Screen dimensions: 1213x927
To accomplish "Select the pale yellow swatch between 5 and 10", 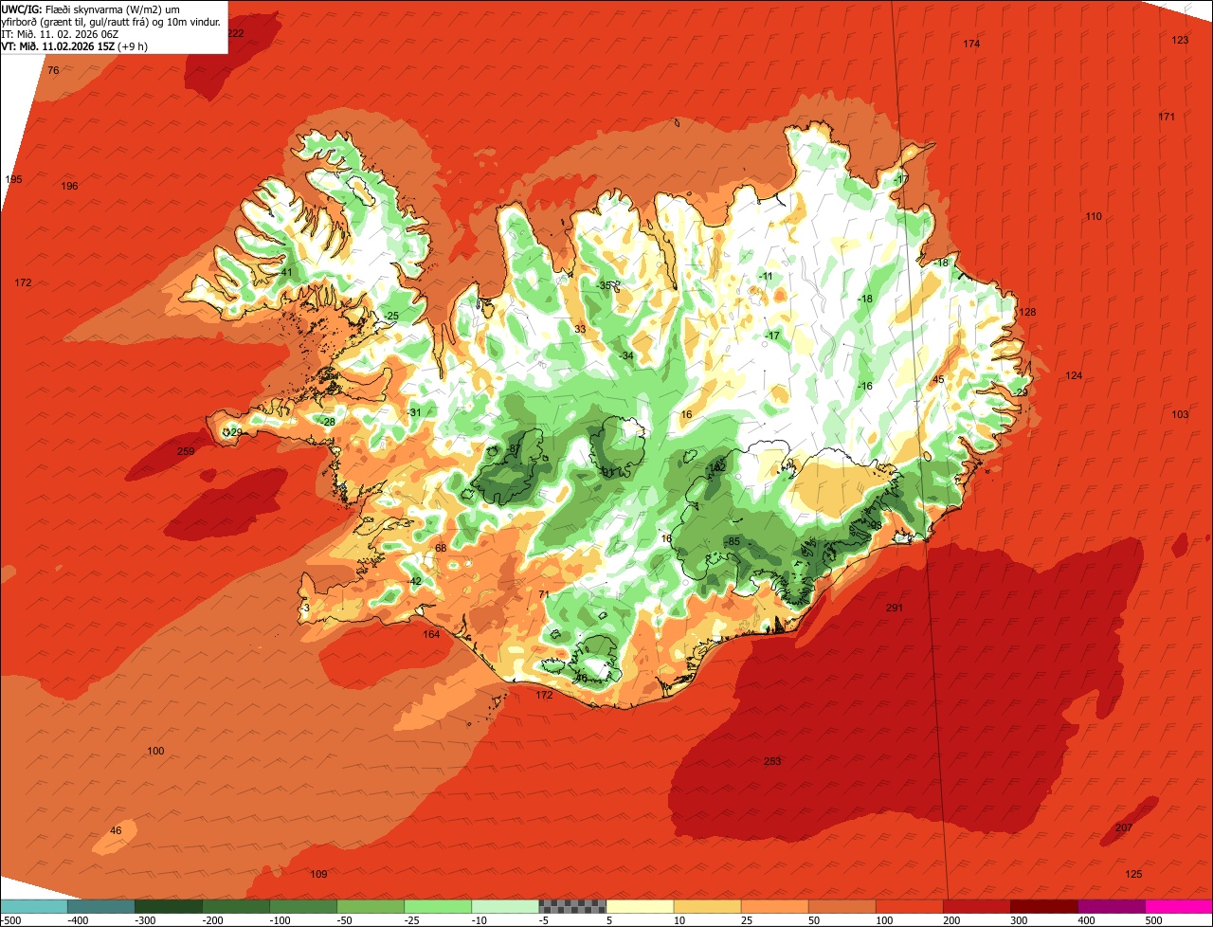I will [640, 906].
